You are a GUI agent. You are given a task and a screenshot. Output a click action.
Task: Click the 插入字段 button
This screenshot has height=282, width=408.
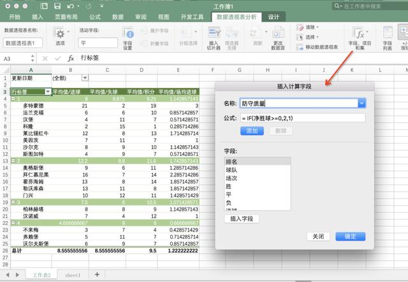[x=242, y=218]
